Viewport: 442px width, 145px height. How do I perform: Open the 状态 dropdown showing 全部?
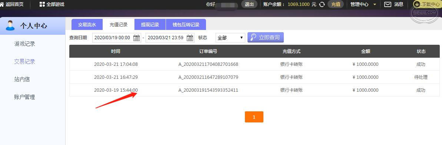coord(230,38)
